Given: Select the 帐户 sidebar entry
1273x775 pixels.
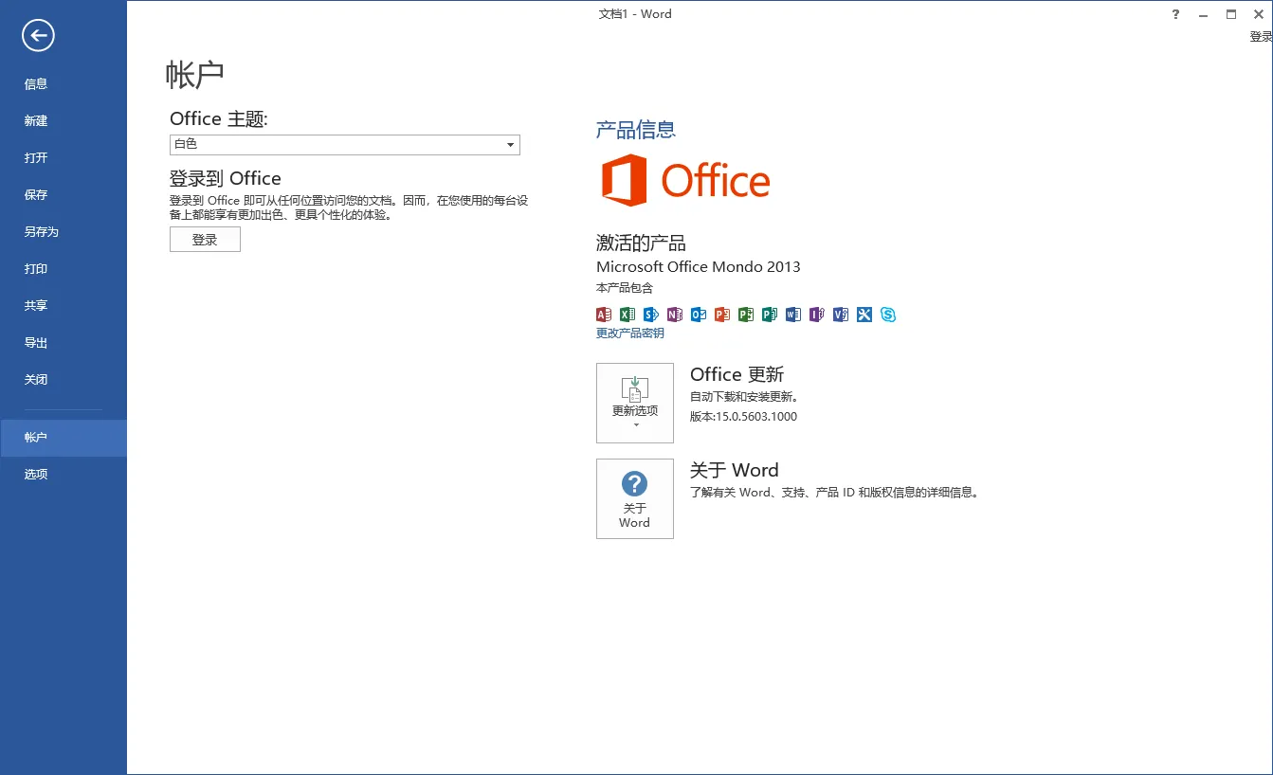Looking at the screenshot, I should [x=64, y=438].
